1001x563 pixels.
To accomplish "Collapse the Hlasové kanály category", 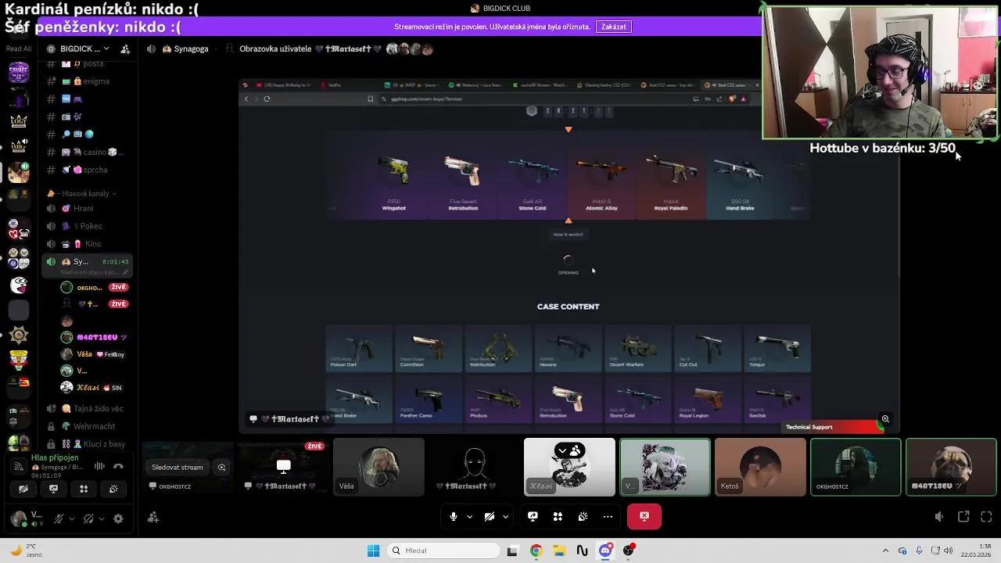I will 83,193.
